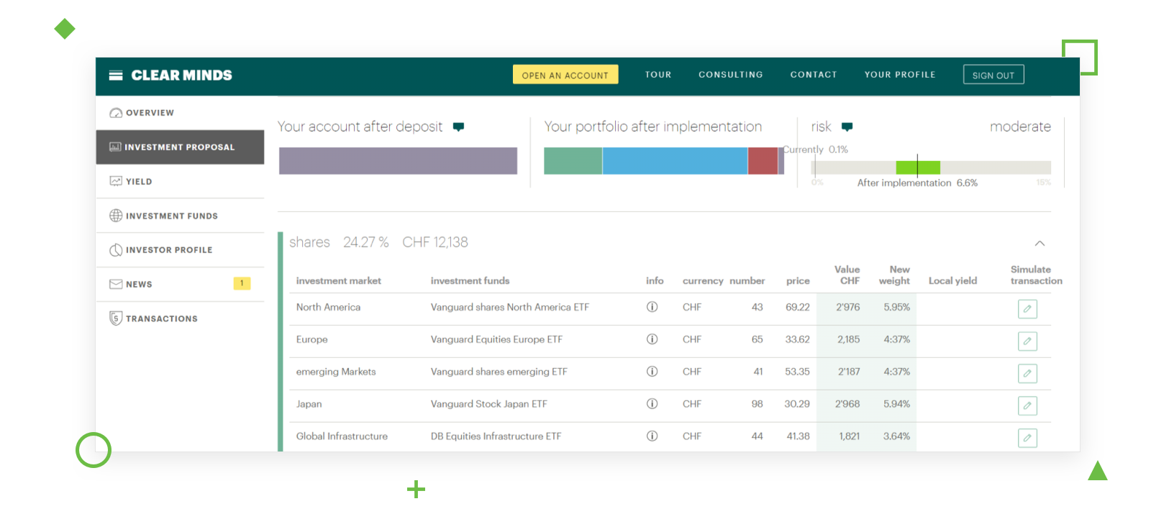Click info icon for Vanguard Stock Japan ETF
Screen dimensions: 1151x509
652,404
